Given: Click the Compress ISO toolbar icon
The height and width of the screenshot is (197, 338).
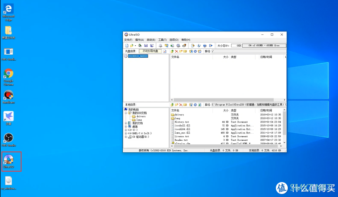Looking at the screenshot, I should [x=166, y=46].
